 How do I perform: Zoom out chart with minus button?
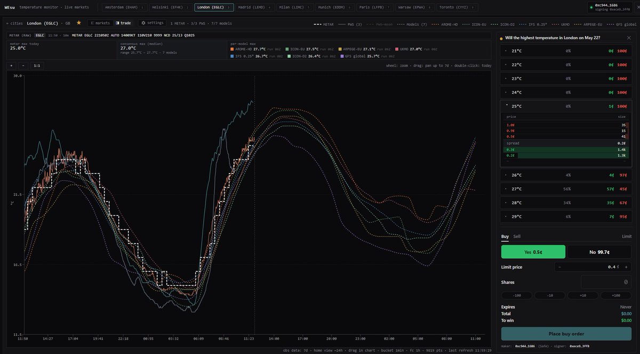(23, 66)
